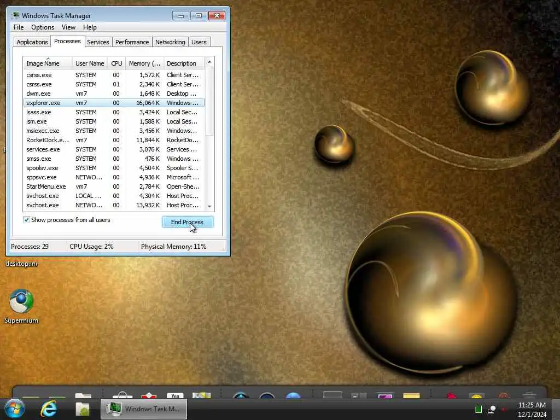Open the File menu
The height and width of the screenshot is (420, 560).
pos(19,27)
